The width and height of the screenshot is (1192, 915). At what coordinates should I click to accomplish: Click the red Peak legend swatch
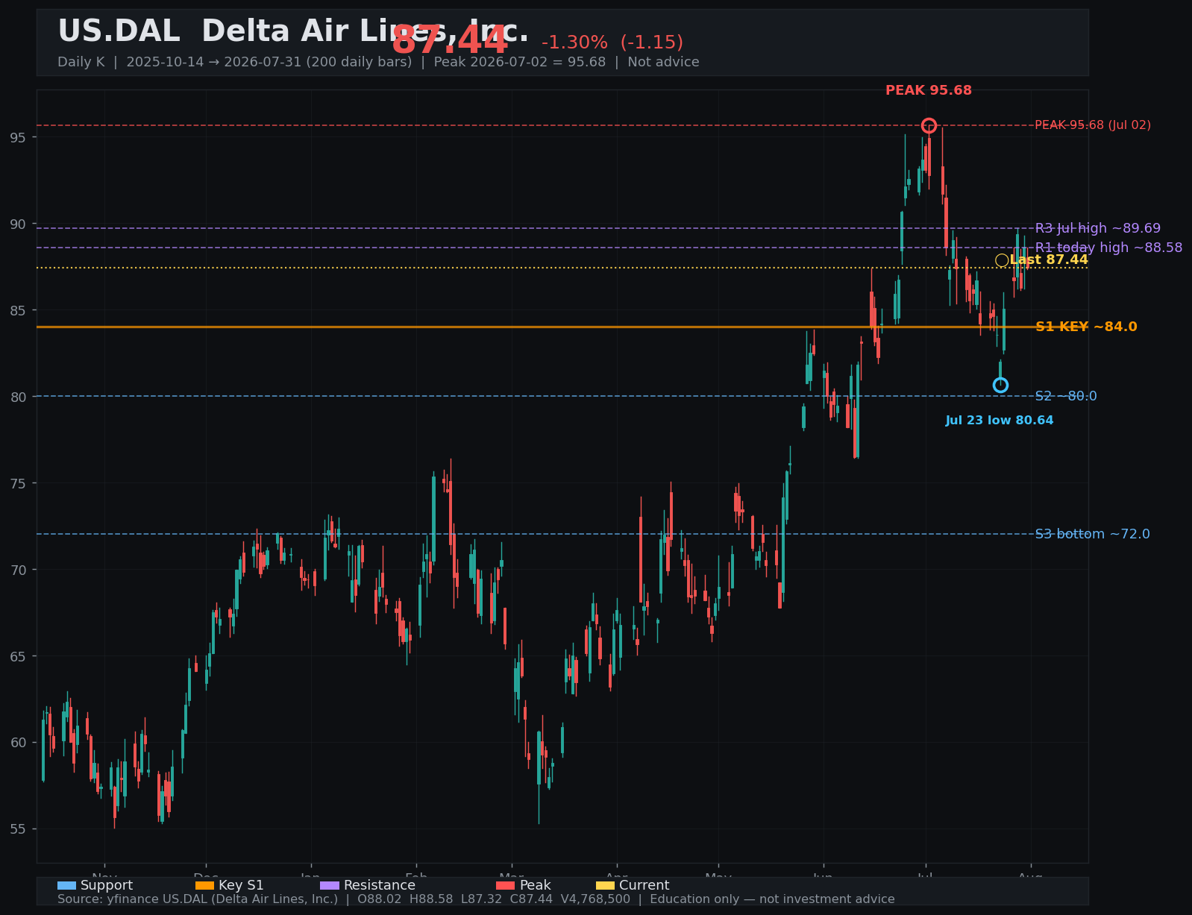pos(506,885)
